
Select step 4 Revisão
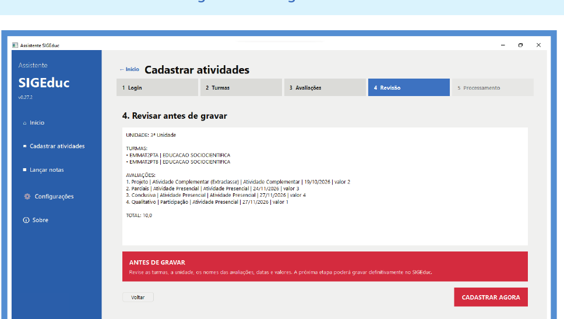[x=408, y=88]
